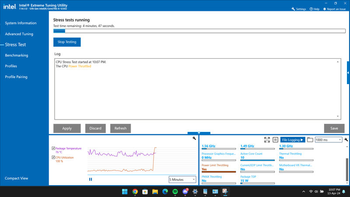Open Profiles section

click(x=11, y=66)
